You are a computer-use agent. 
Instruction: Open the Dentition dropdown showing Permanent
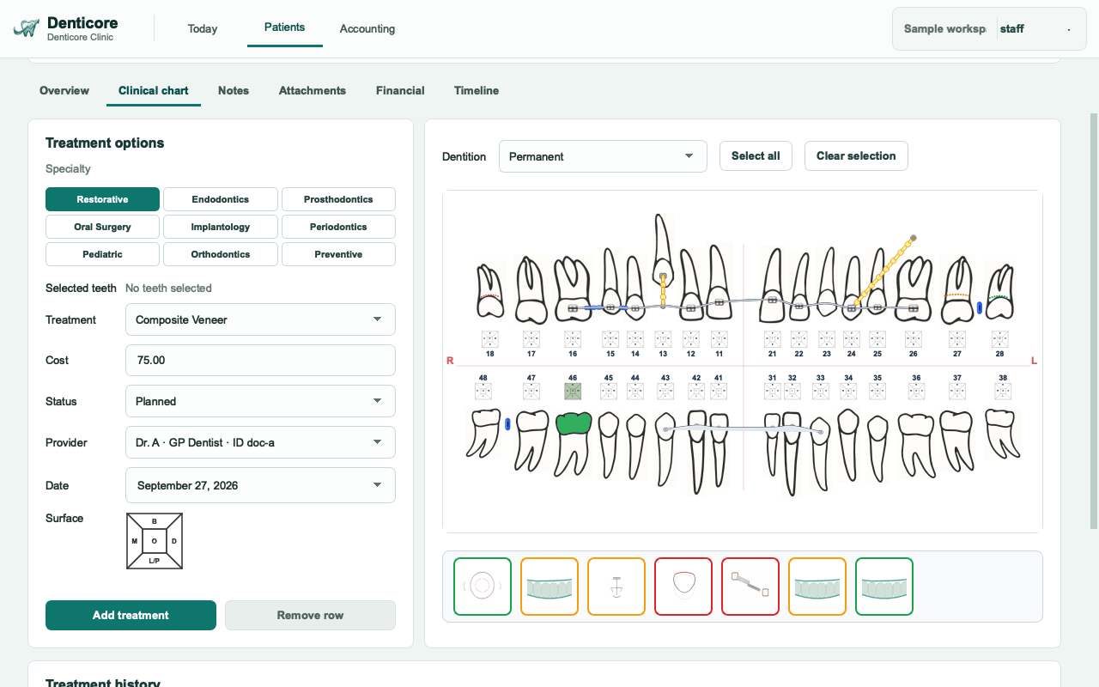click(x=603, y=156)
